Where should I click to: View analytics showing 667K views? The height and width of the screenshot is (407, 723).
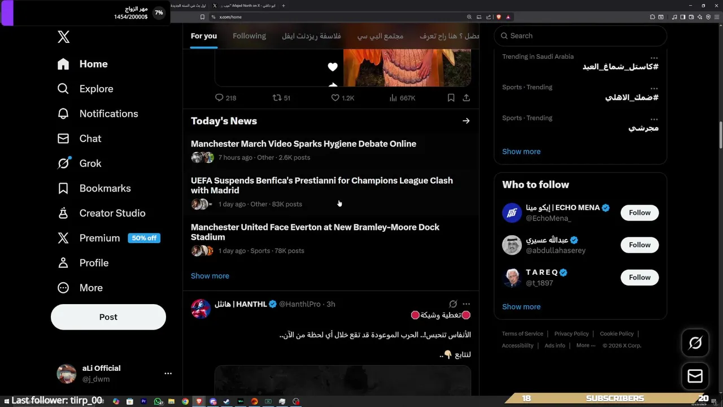[402, 98]
